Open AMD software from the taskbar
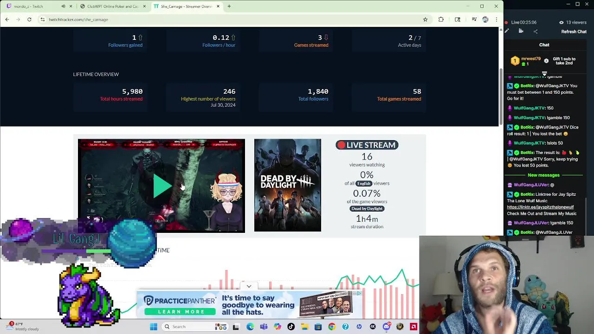The image size is (594, 334). [x=413, y=327]
